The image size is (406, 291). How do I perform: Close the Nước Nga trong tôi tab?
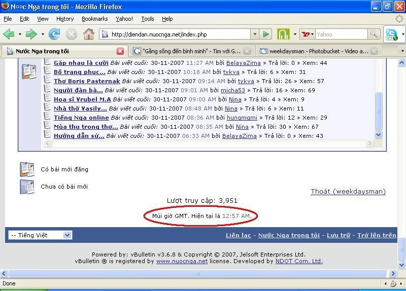[120, 51]
